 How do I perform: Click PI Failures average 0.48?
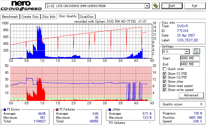[x=95, y=114]
